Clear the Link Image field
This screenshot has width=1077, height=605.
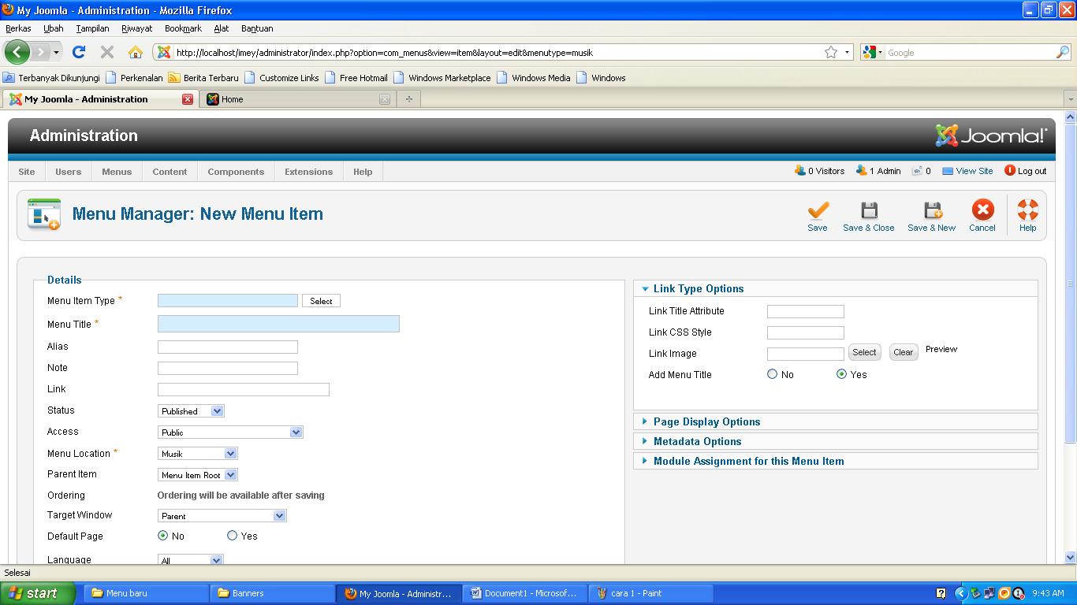point(904,352)
